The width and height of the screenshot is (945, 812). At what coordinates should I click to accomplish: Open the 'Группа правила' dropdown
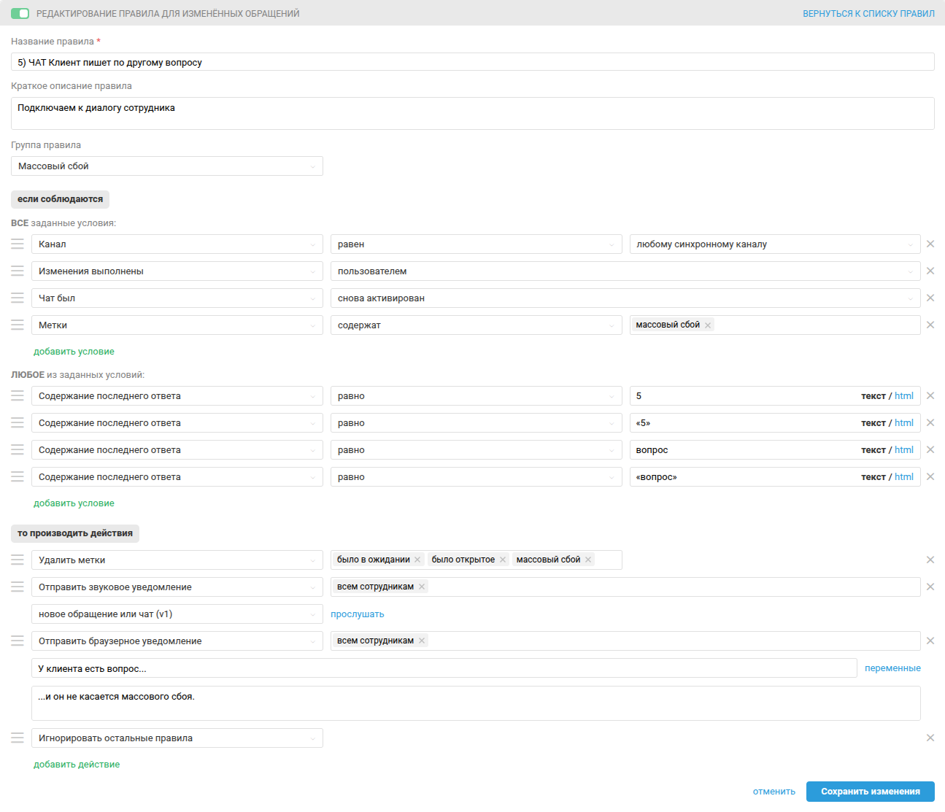[166, 166]
